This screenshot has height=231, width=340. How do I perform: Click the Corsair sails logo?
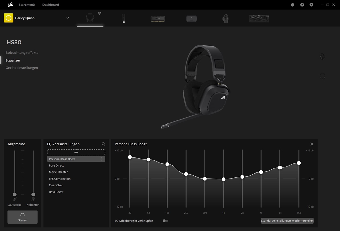click(11, 4)
